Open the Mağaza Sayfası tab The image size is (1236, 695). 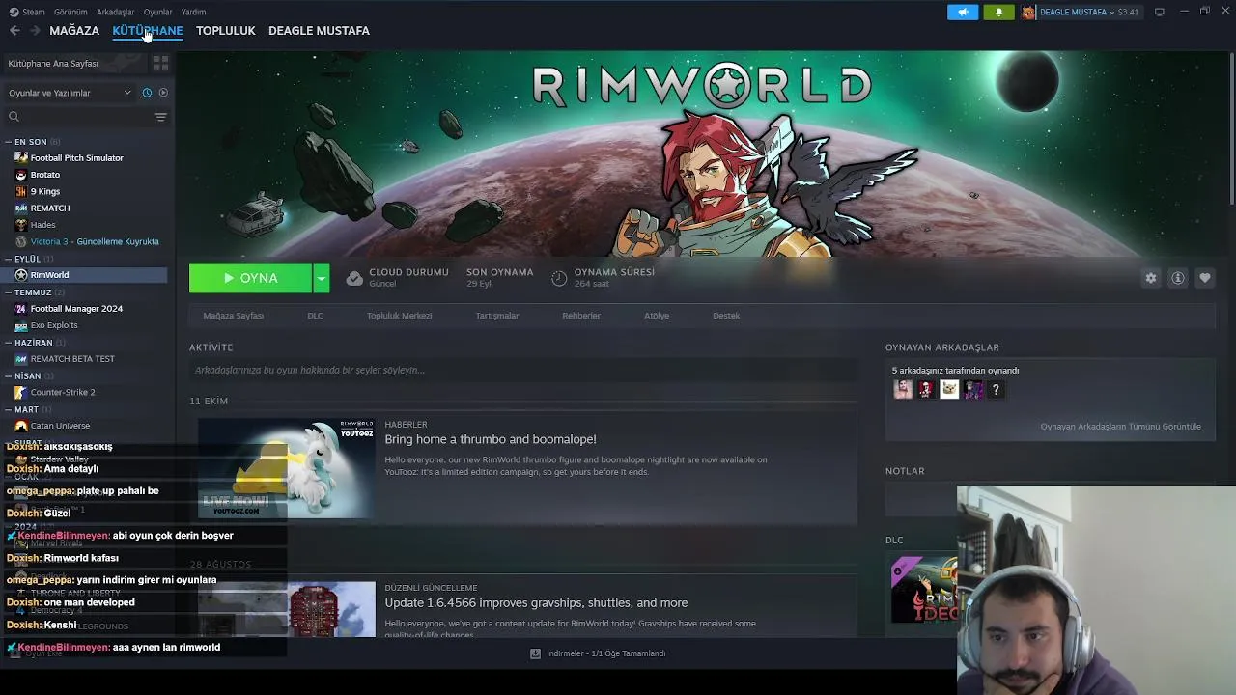click(x=233, y=316)
